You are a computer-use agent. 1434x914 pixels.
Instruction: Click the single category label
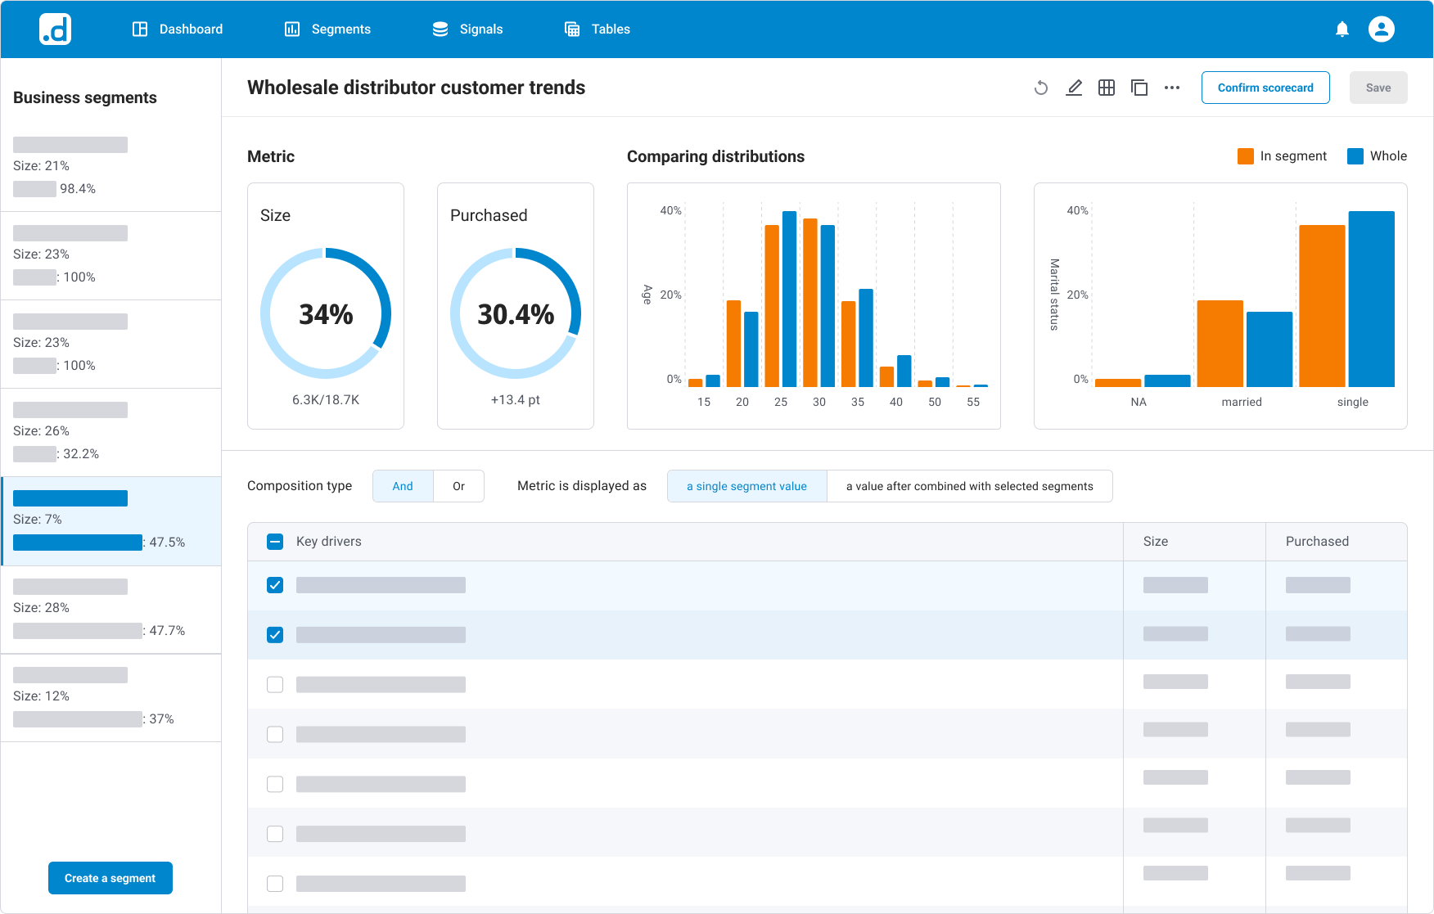pyautogui.click(x=1353, y=402)
